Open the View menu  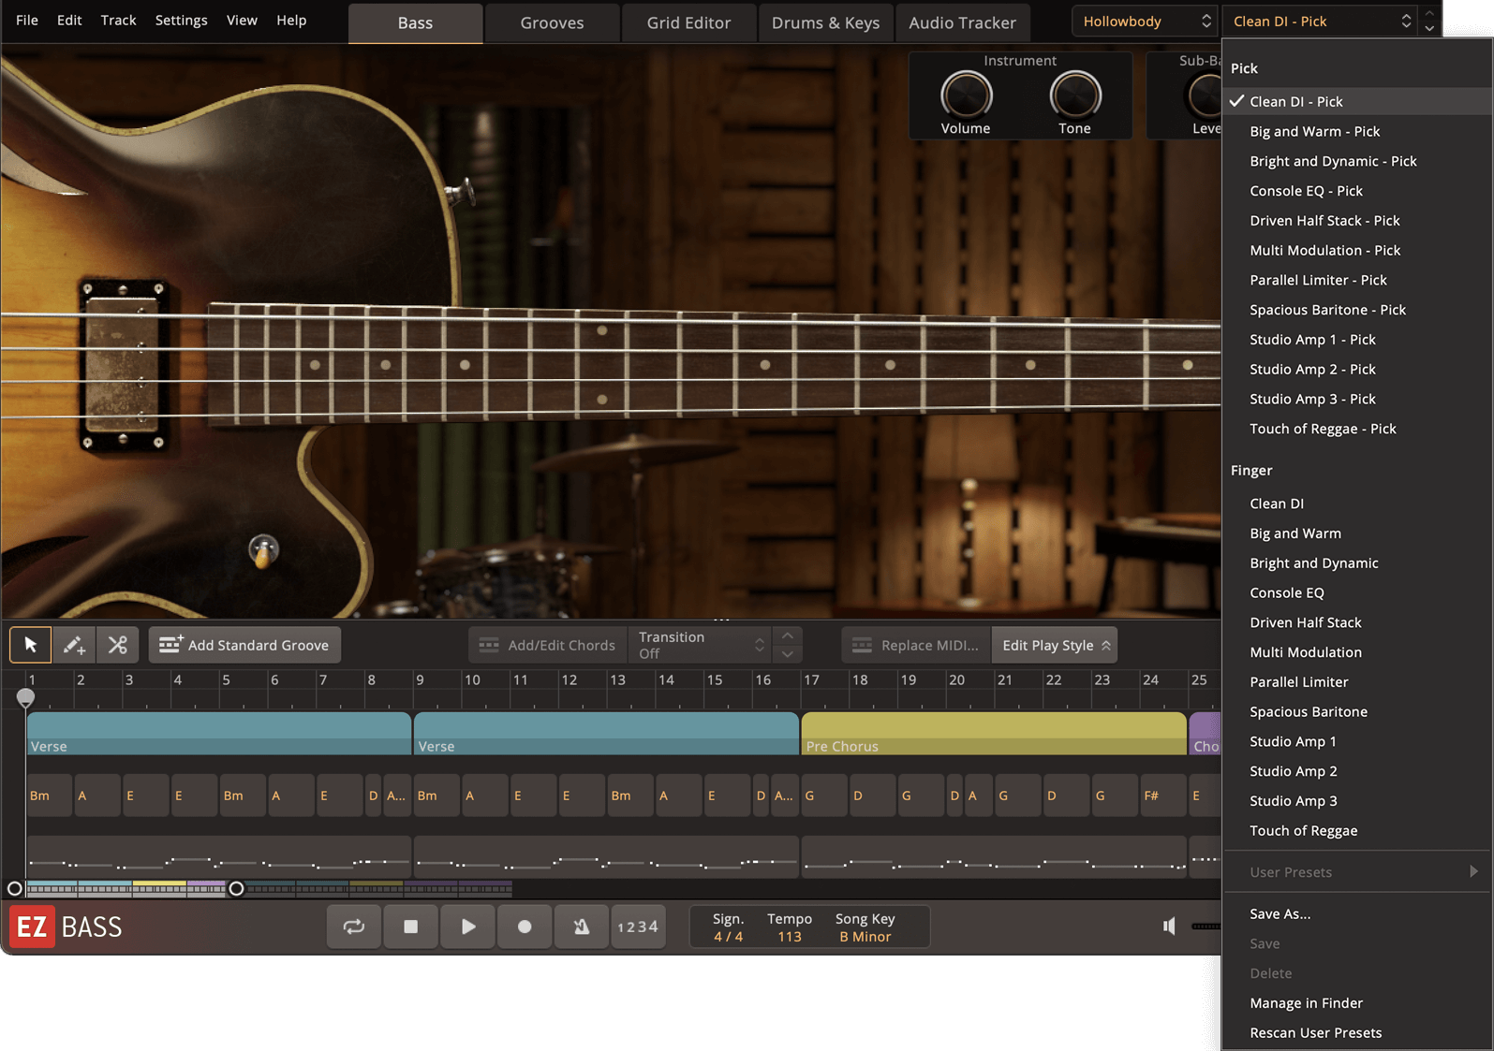tap(242, 20)
